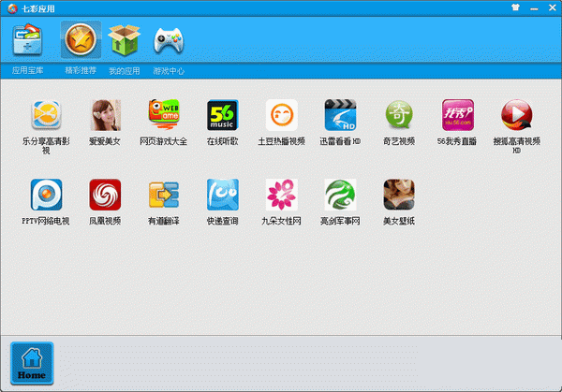This screenshot has height=392, width=562.
Task: Click the 凤凰视频 label text
Action: coord(105,221)
